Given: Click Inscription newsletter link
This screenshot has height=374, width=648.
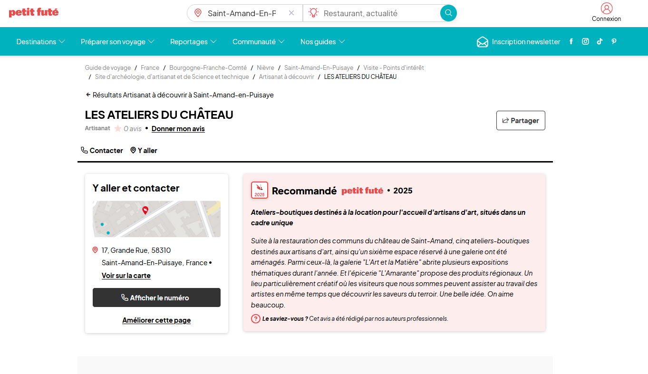Looking at the screenshot, I should tap(526, 42).
